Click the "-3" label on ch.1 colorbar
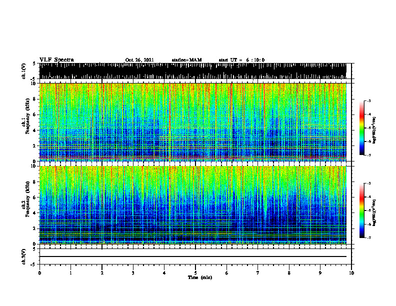 (x=368, y=100)
